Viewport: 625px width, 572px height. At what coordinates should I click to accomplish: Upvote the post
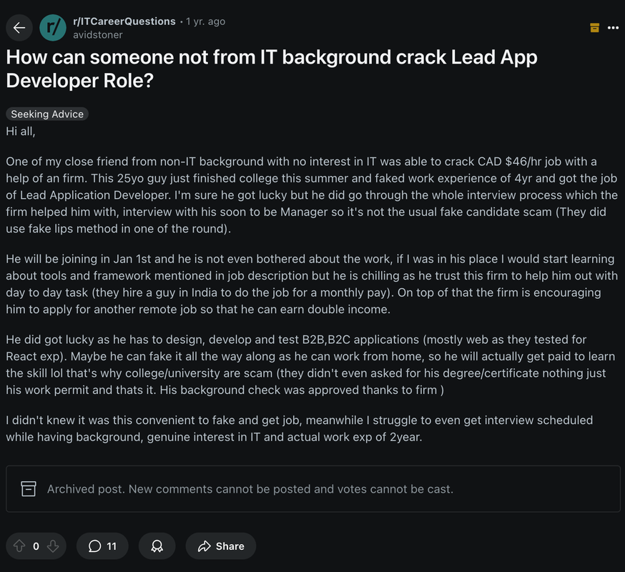point(19,546)
